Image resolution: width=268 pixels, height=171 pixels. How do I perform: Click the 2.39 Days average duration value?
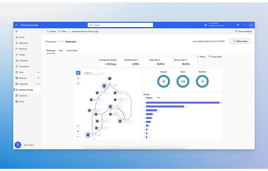tap(111, 64)
